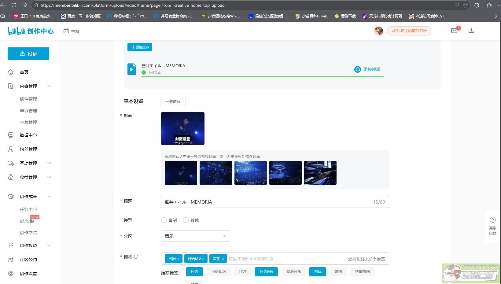This screenshot has height=284, width=501.
Task: Click the browser refresh icon
Action: (x=14, y=5)
